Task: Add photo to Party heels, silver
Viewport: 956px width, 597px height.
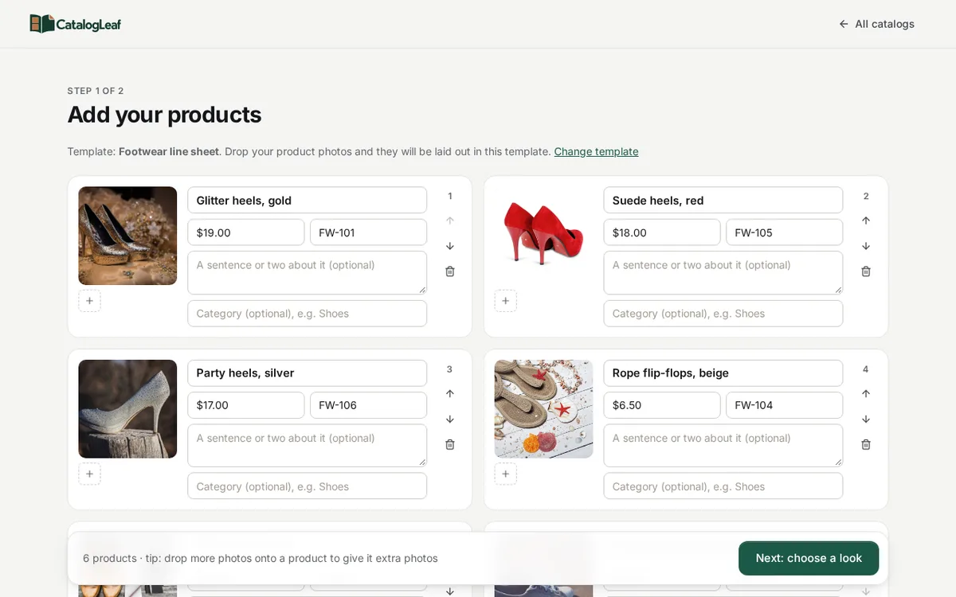Action: pos(89,474)
